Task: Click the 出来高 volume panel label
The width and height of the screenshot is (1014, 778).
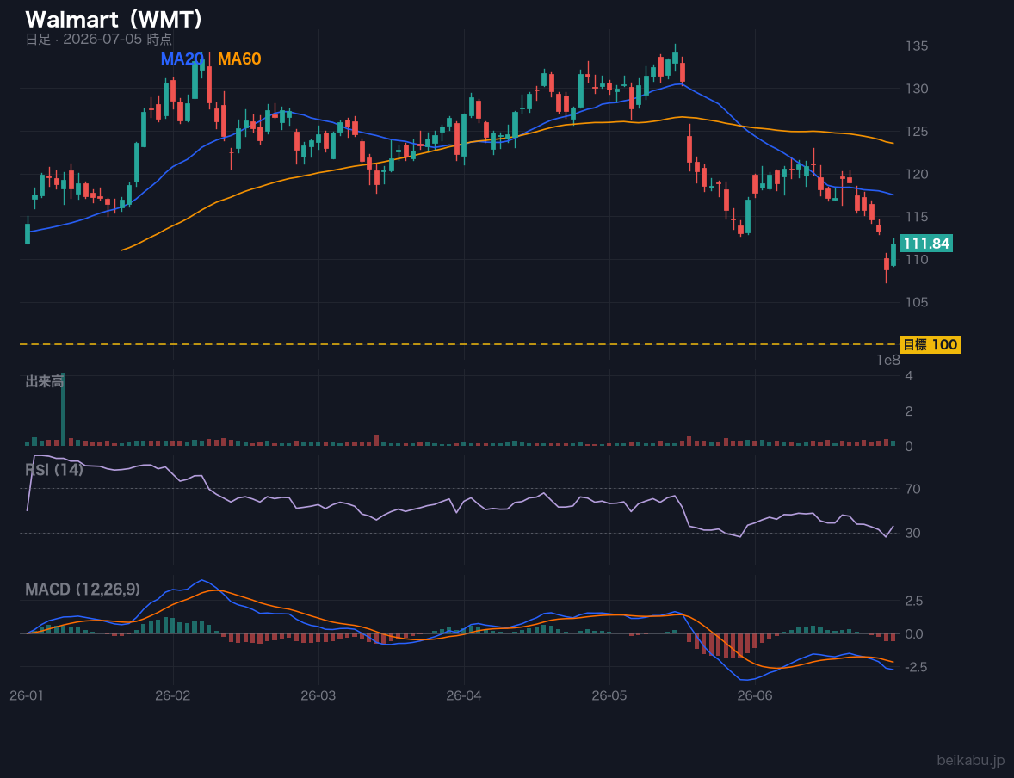Action: point(44,381)
